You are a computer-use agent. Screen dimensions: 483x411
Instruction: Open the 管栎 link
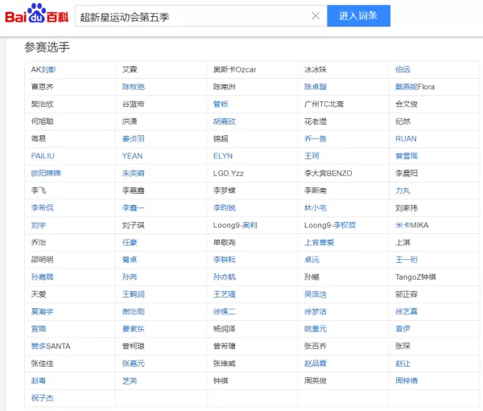click(221, 104)
